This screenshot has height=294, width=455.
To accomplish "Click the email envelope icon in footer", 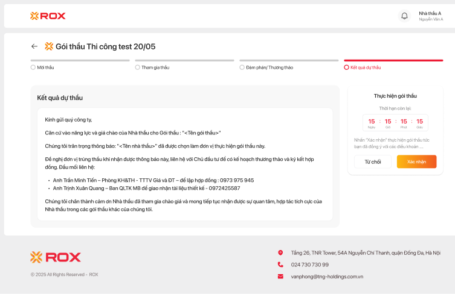I will 280,277.
